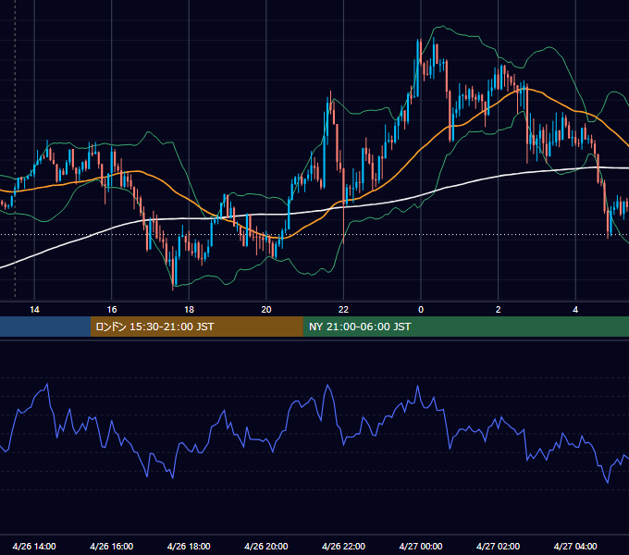The image size is (629, 555).
Task: Select the ロンドン 15:30-21:00 JST session bar
Action: 196,327
